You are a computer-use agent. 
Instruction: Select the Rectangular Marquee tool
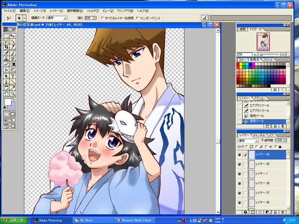click(x=6, y=36)
